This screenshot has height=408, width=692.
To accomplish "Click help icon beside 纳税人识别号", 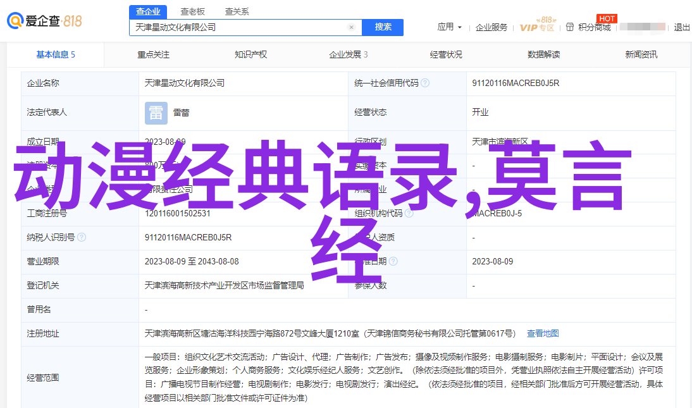I will pyautogui.click(x=82, y=238).
